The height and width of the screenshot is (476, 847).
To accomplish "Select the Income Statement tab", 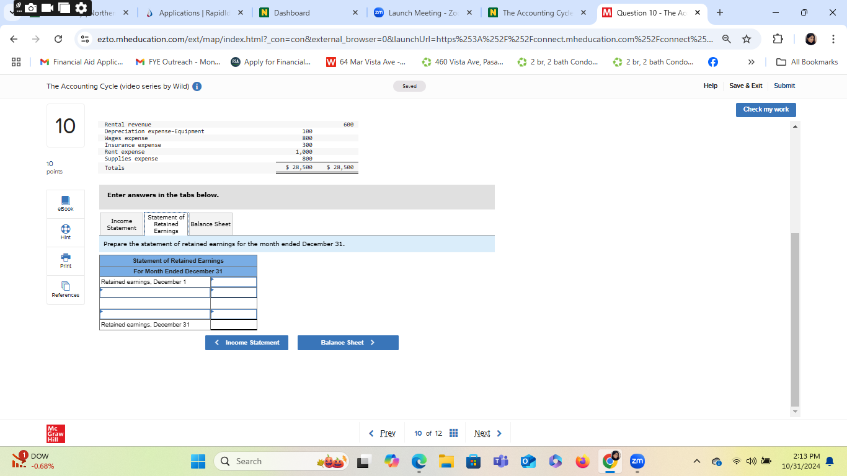I will coord(122,224).
